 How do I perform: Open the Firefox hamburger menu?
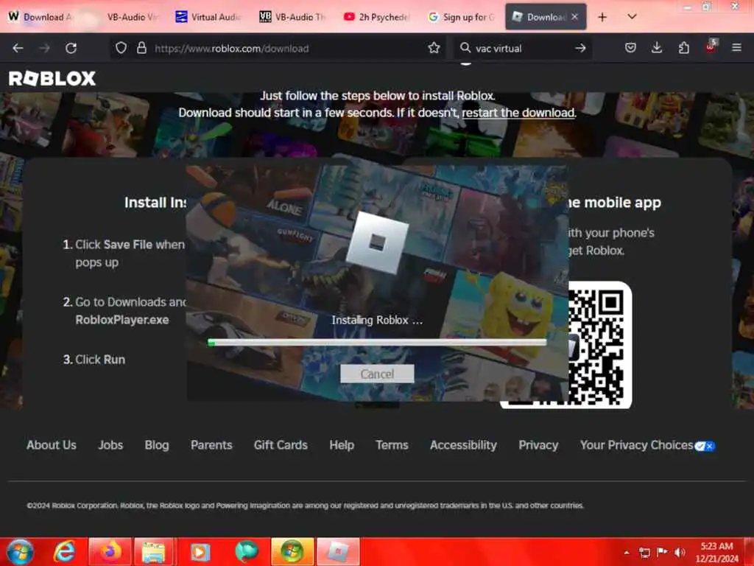coord(736,48)
